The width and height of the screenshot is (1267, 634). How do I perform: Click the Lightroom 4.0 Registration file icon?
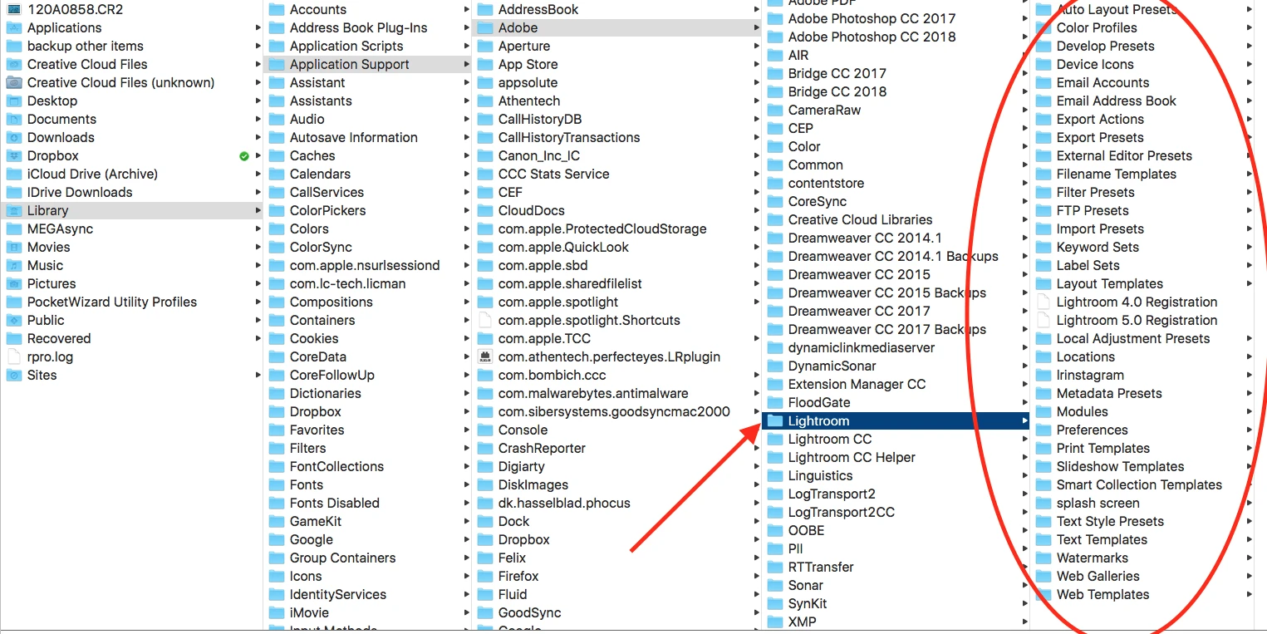[x=1044, y=302]
